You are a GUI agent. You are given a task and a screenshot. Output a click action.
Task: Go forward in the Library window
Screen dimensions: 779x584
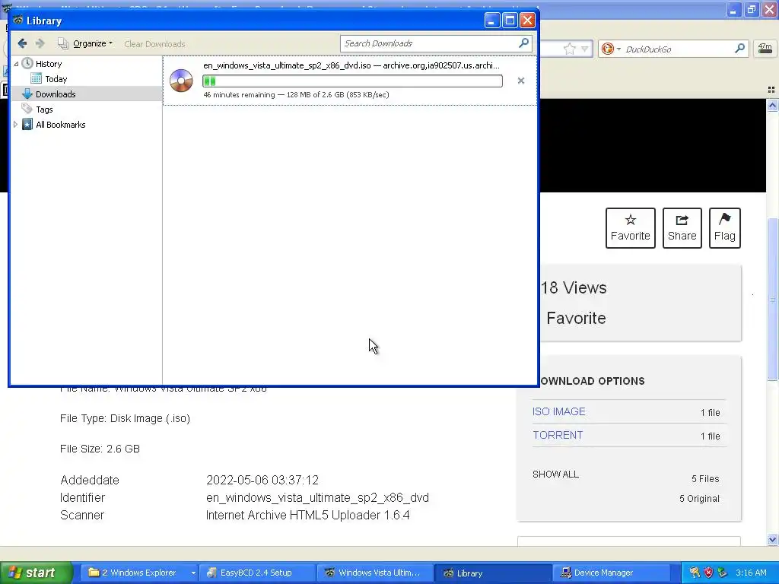(x=40, y=43)
